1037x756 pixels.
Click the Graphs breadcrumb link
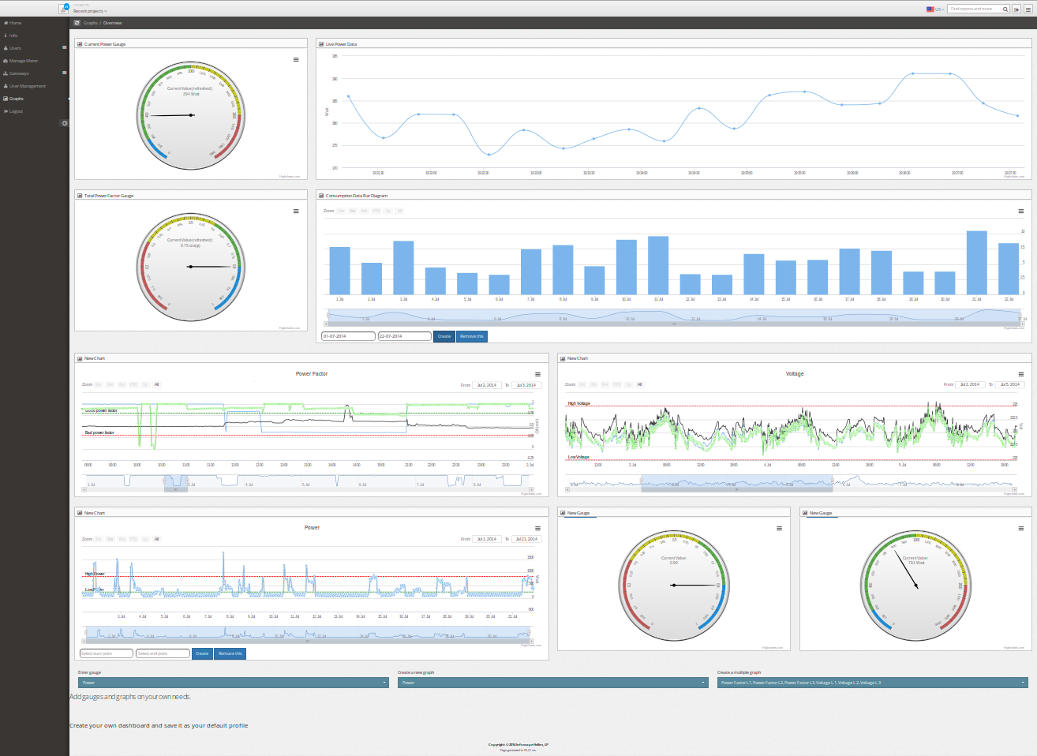[x=90, y=23]
